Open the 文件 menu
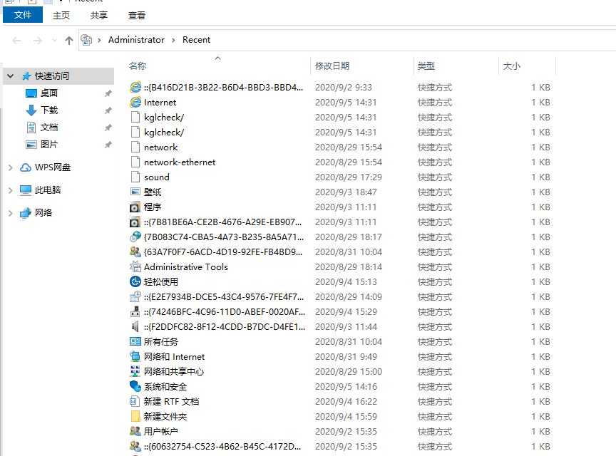Viewport: 616px width, 456px height. [23, 14]
